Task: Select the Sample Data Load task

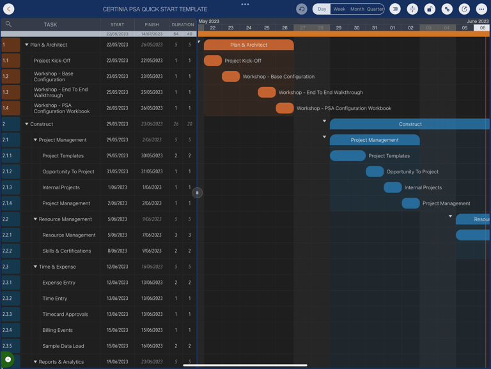Action: (63, 346)
